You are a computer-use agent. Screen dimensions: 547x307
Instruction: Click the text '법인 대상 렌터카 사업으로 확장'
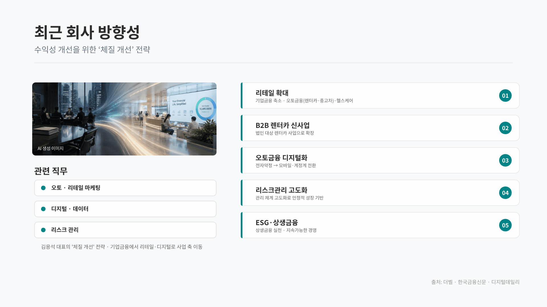tap(285, 133)
